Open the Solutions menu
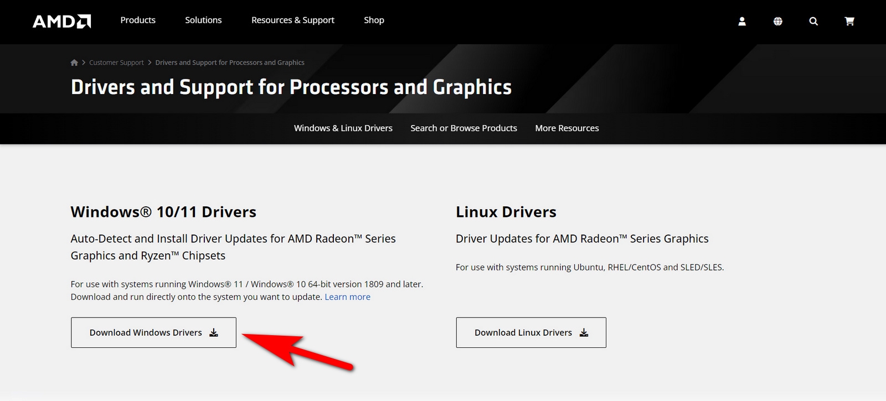 203,20
